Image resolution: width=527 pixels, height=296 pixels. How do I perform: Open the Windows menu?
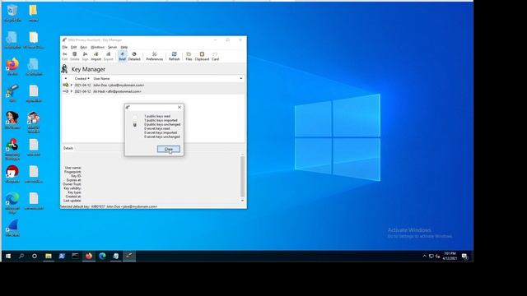pyautogui.click(x=97, y=48)
